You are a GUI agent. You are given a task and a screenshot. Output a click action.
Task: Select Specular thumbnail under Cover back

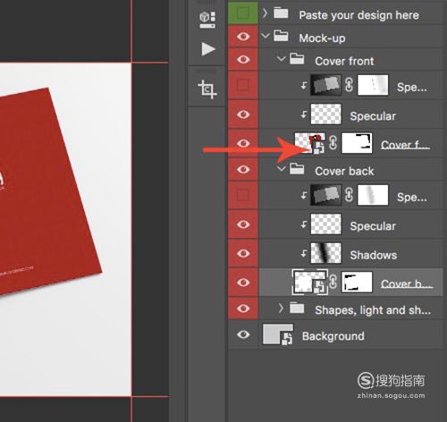coord(325,224)
